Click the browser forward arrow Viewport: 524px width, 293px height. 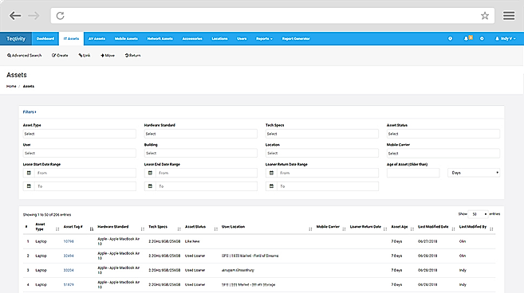point(33,16)
